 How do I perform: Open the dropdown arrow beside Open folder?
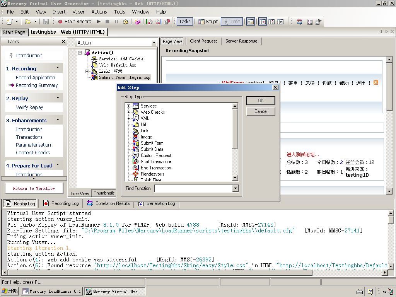pos(35,22)
